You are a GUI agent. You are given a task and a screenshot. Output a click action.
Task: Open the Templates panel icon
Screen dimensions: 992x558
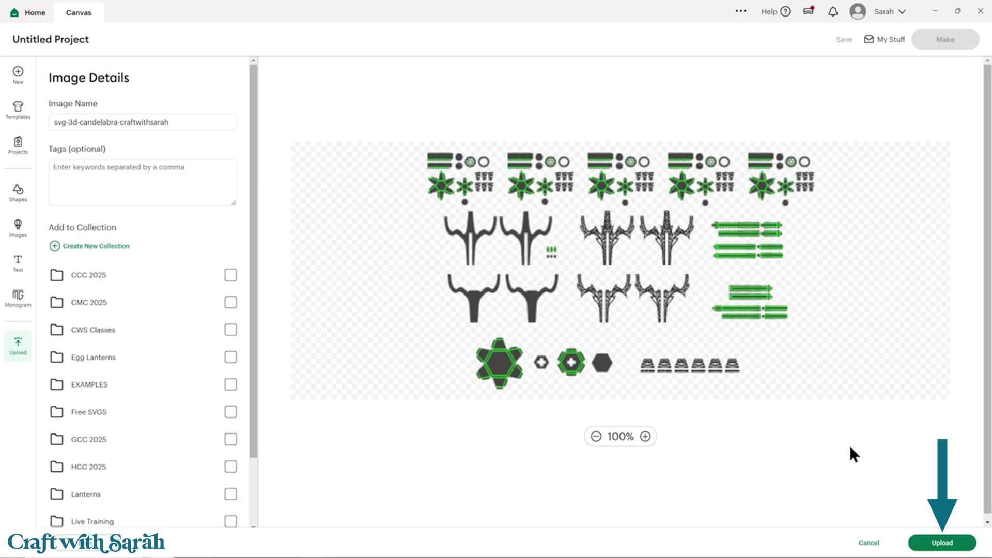click(x=18, y=110)
